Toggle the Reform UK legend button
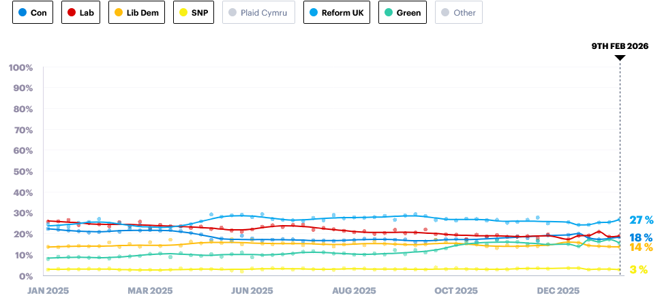The image size is (662, 306). pos(337,12)
